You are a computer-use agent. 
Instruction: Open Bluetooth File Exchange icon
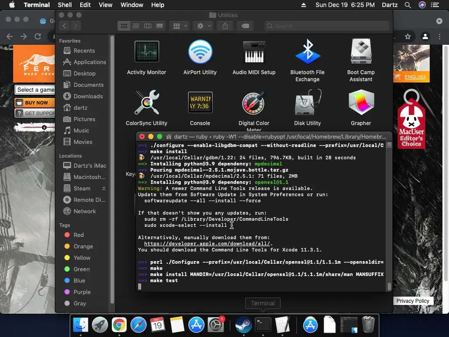click(307, 52)
